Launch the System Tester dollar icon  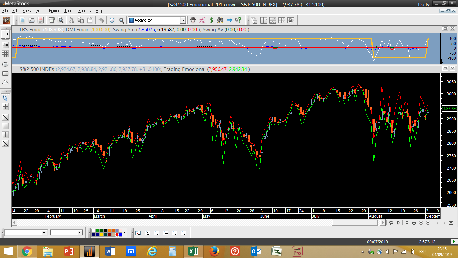pos(211,20)
